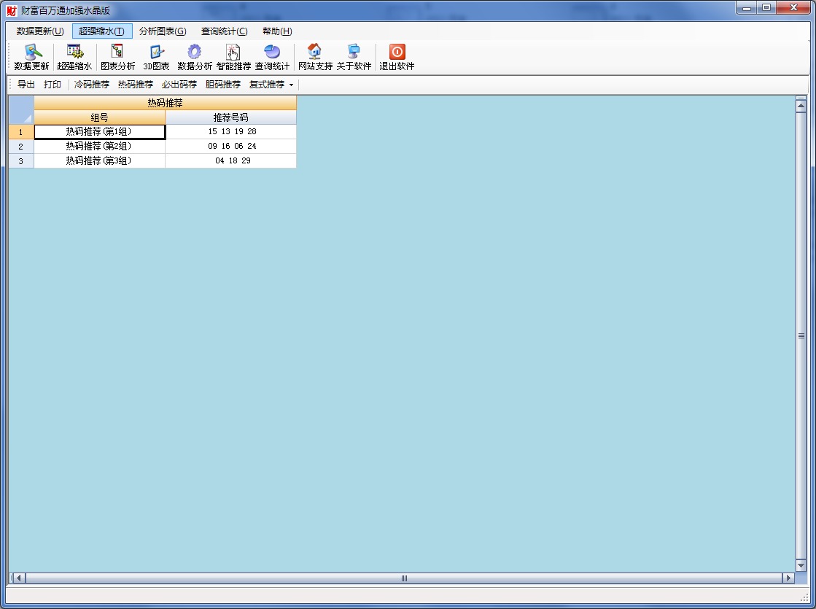Click the 胆码推荐 button
Image resolution: width=816 pixels, height=609 pixels.
click(223, 85)
